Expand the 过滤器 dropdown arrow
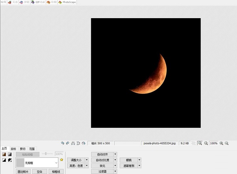 click(115, 172)
